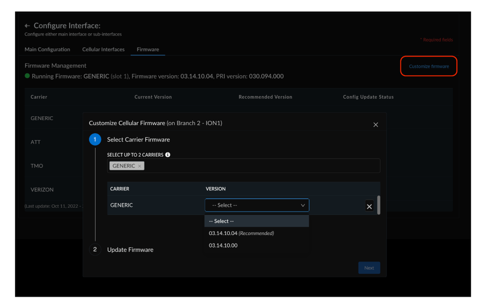Click the Customize firmware link
Viewport: 482px width, 304px height.
coord(429,66)
